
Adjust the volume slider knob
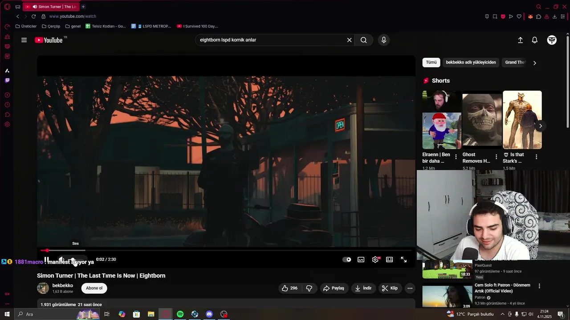pyautogui.click(x=72, y=260)
